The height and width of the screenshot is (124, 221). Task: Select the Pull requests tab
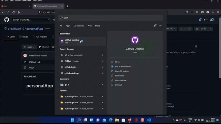click(x=40, y=37)
